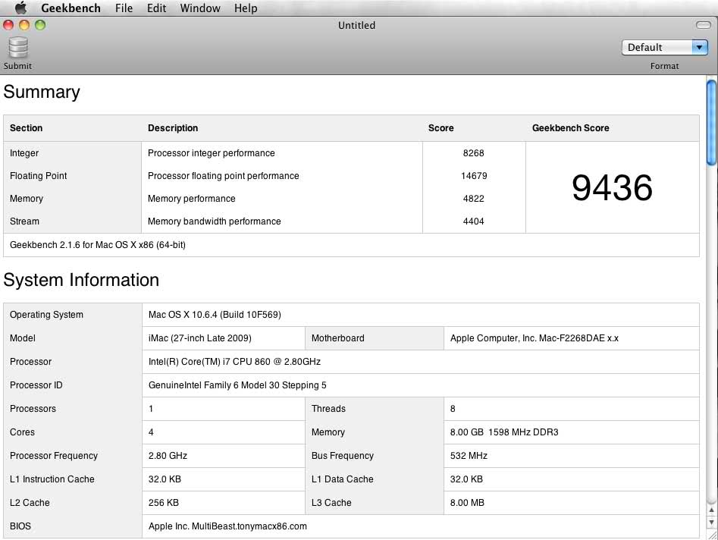Click the Geekbench 2.1.6 version line
Image resolution: width=718 pixels, height=540 pixels.
[x=98, y=245]
